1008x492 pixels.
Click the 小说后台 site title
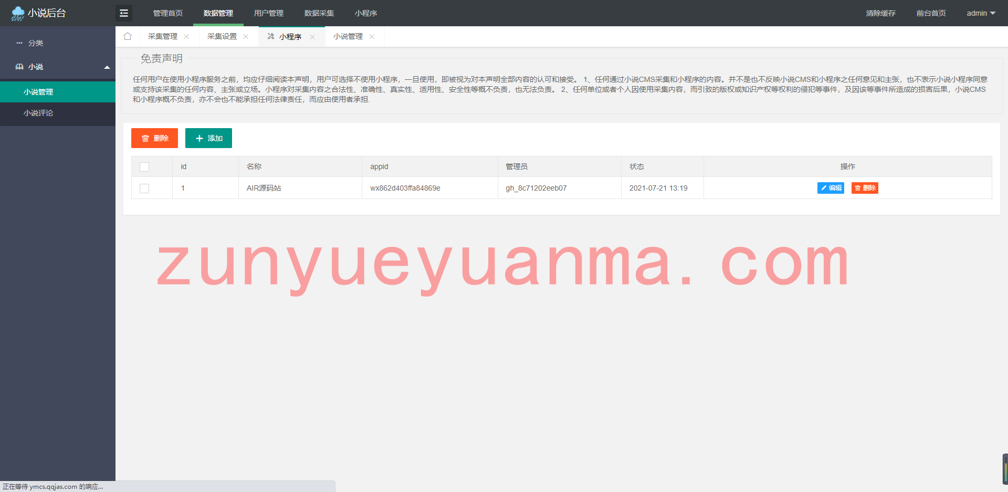pyautogui.click(x=47, y=13)
